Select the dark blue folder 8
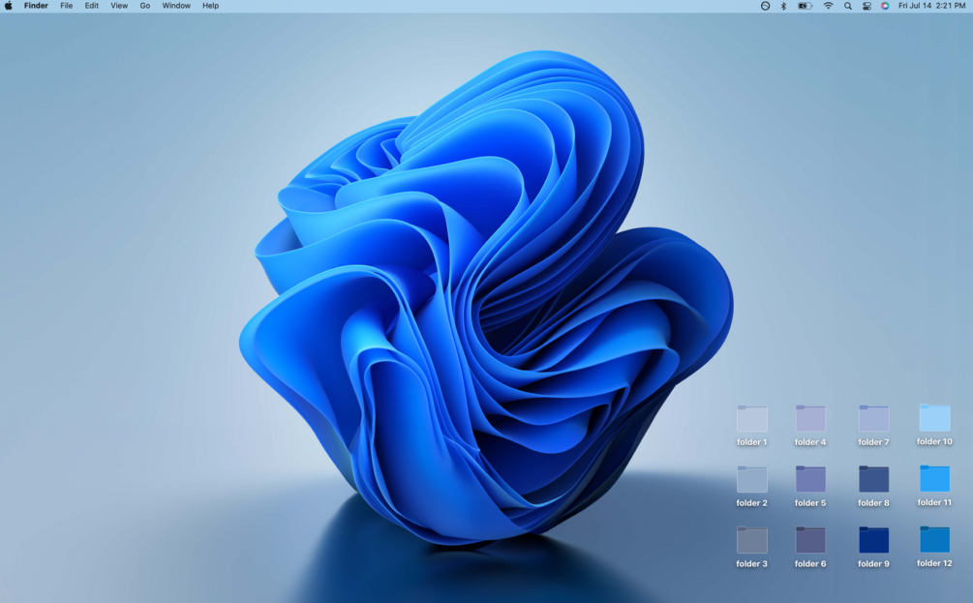This screenshot has width=973, height=603. pos(873,479)
